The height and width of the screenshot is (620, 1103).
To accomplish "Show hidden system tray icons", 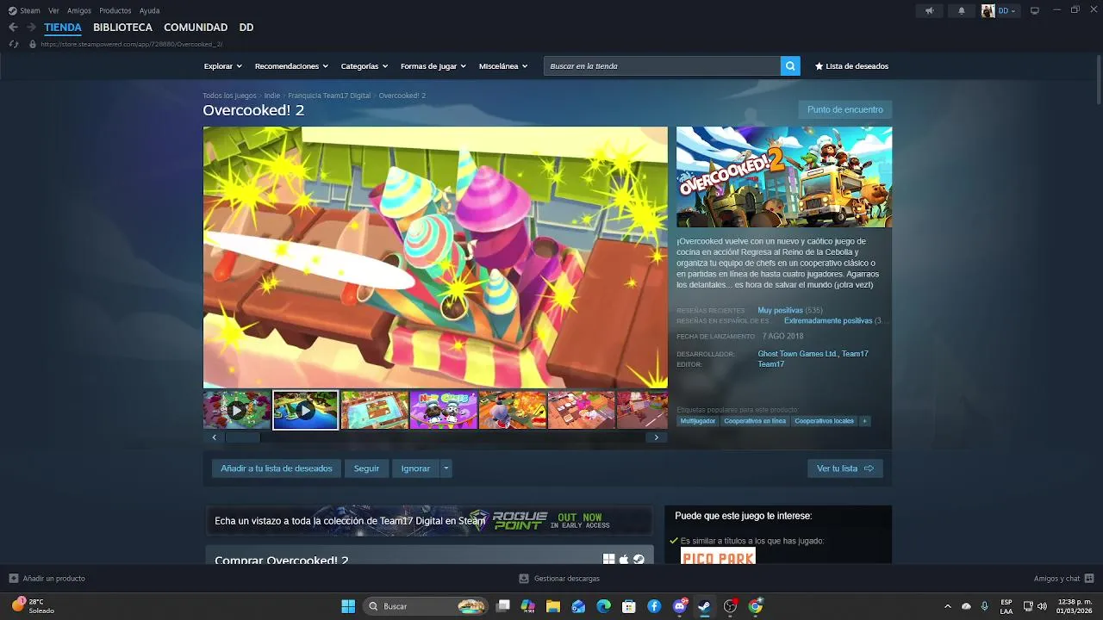I will click(x=948, y=606).
